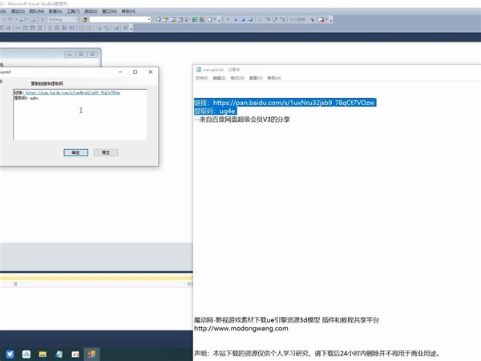Open the Debug configuration dropdown

63,19
